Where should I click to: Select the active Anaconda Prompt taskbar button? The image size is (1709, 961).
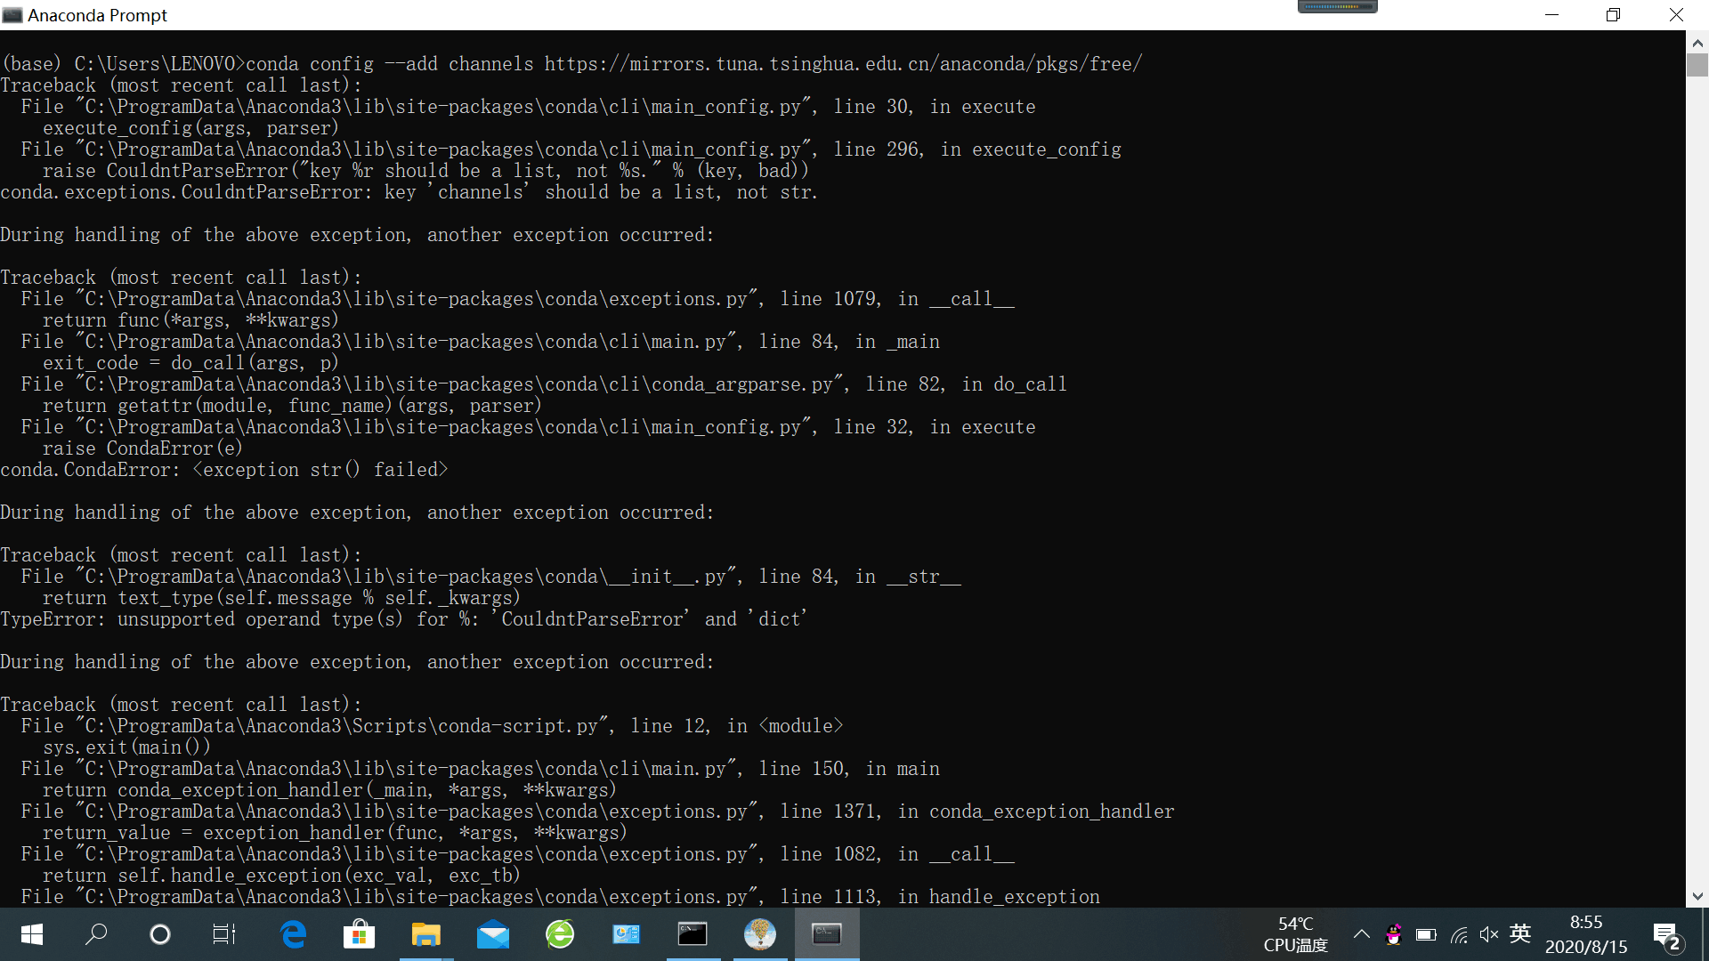click(x=827, y=934)
